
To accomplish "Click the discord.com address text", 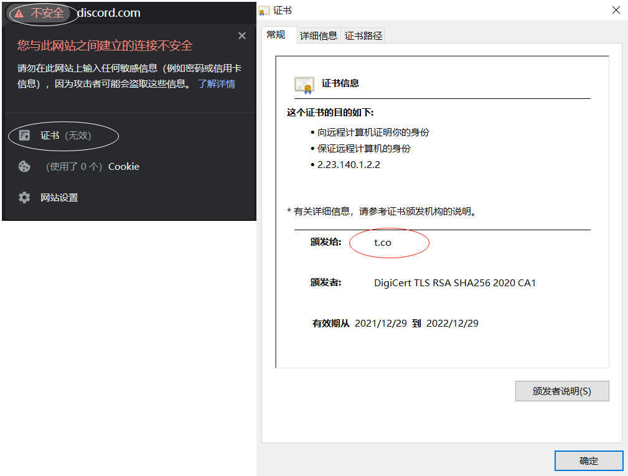I will pyautogui.click(x=108, y=13).
